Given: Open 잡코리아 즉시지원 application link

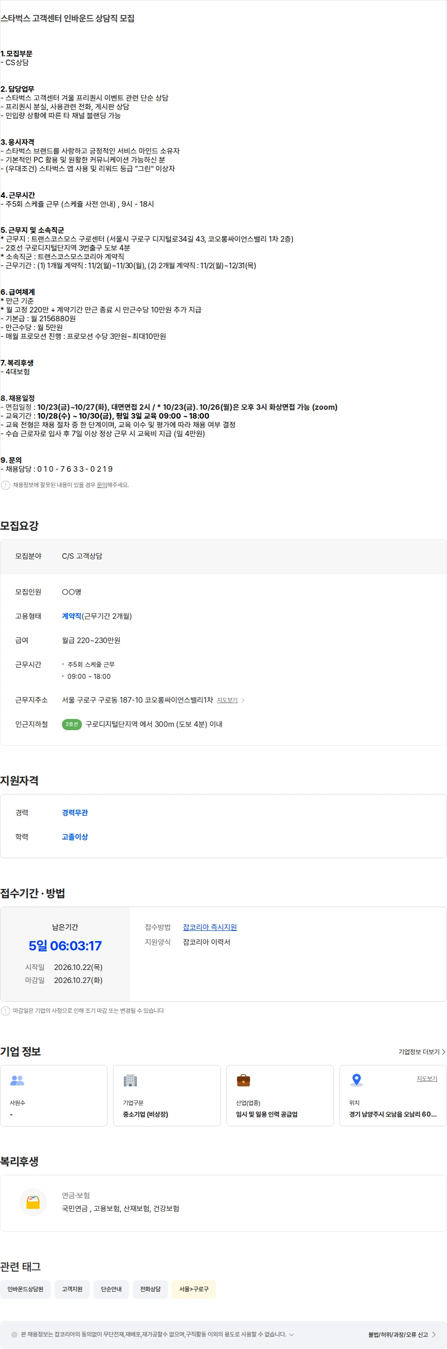Looking at the screenshot, I should coord(210,927).
